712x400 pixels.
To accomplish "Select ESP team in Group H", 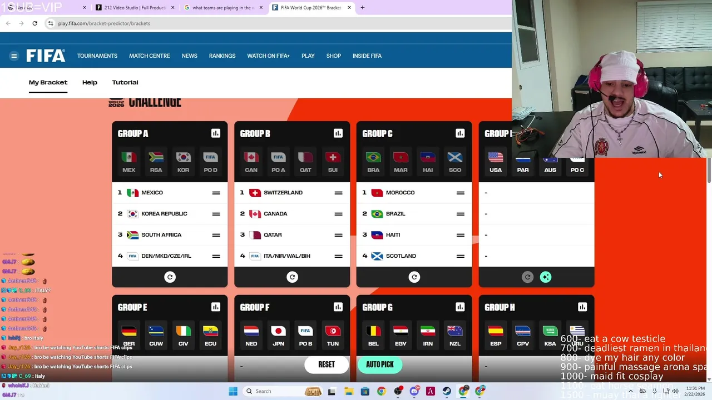I will (496, 336).
